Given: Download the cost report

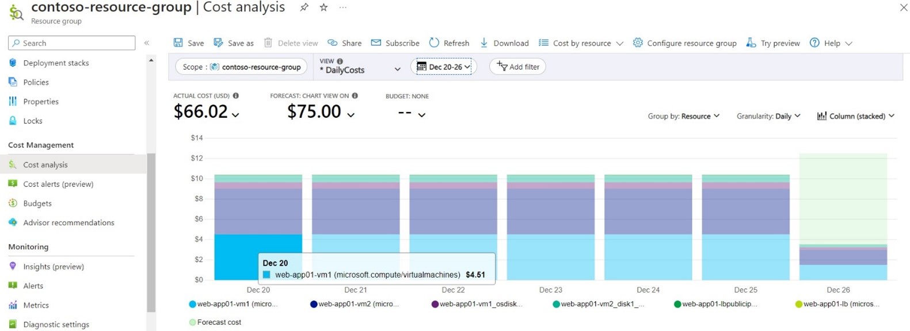Looking at the screenshot, I should [504, 43].
